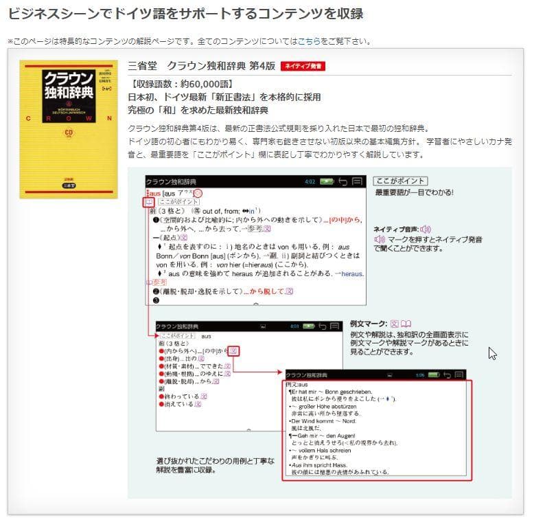This screenshot has height=518, width=534.
Task: Tap the speaker icon next to aus headword
Action: [198, 194]
